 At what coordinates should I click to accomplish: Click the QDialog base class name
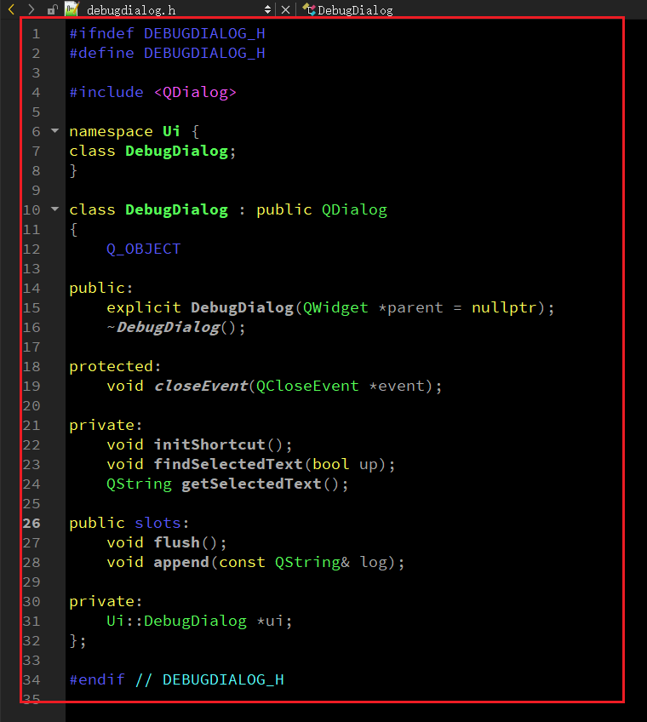pos(354,210)
